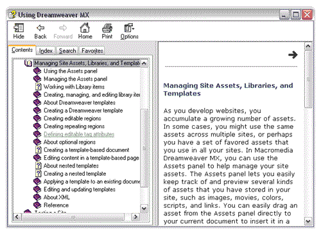The height and width of the screenshot is (238, 321).
Task: Open About XML topic
Action: point(56,198)
